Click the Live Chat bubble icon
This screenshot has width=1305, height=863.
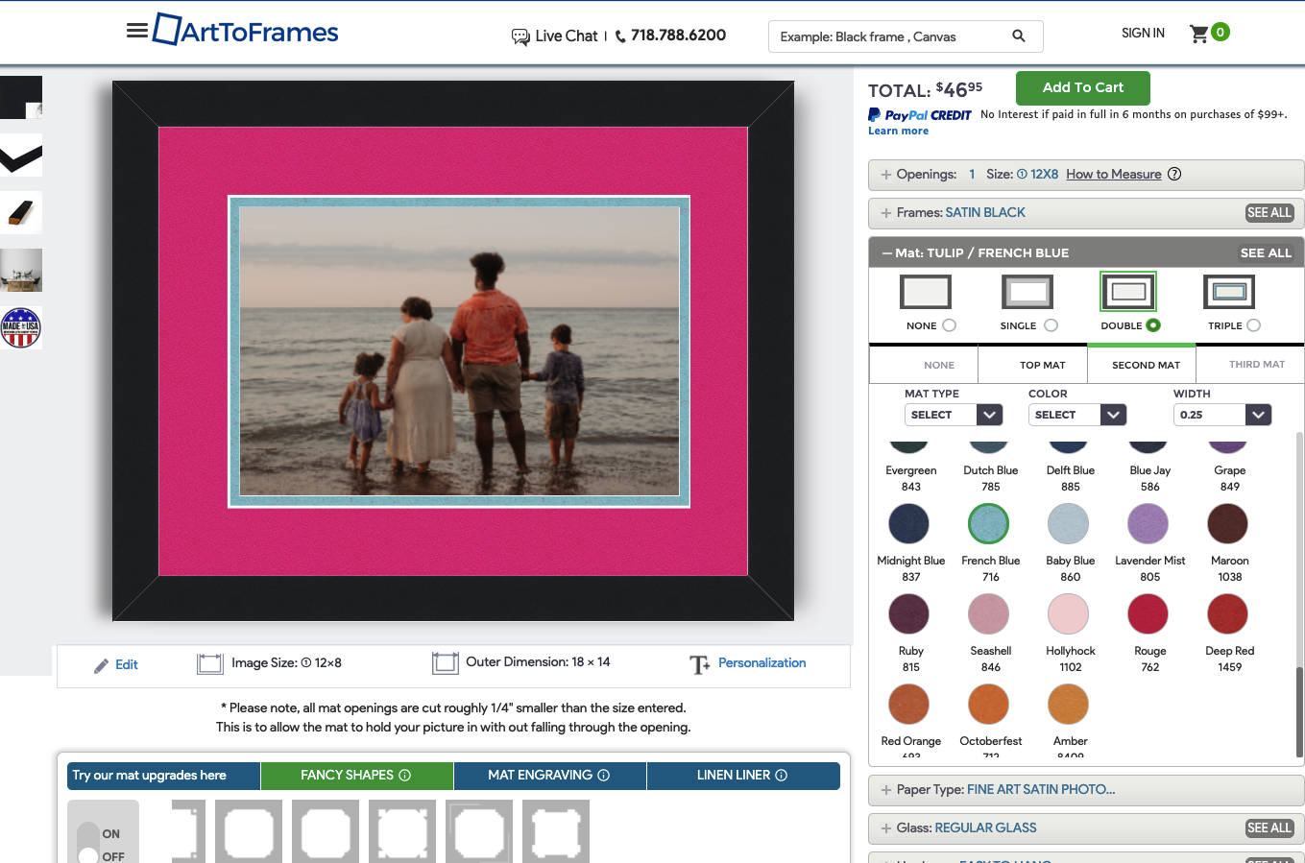(520, 36)
